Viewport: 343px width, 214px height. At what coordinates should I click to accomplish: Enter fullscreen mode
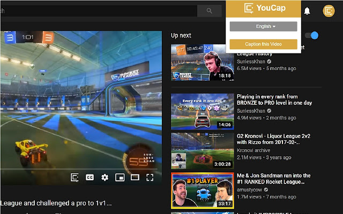[x=150, y=177]
